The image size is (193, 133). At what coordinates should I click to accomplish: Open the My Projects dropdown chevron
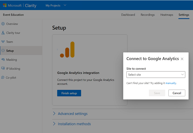coord(65,5)
